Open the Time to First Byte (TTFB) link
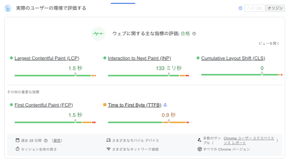The height and width of the screenshot is (162, 290). point(135,105)
